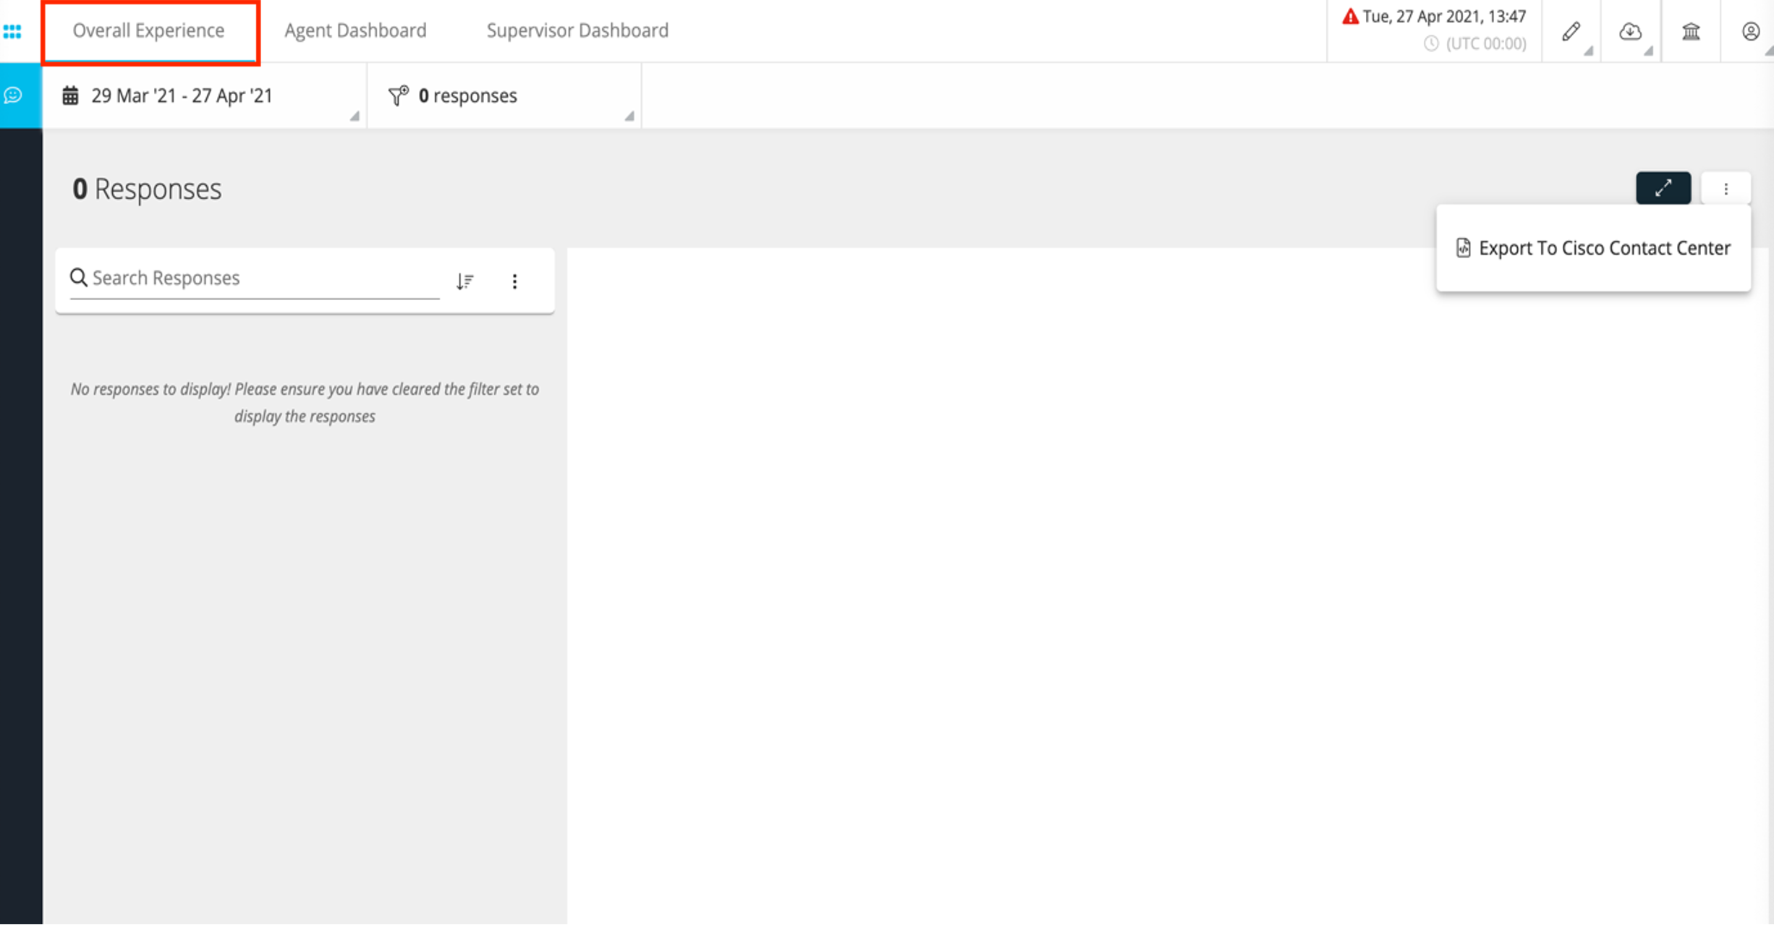Click the calendar icon beside the date range
This screenshot has height=925, width=1774.
tap(70, 95)
